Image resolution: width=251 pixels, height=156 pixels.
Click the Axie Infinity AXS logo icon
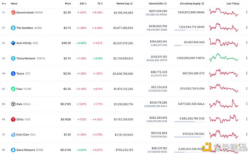click(x=13, y=43)
